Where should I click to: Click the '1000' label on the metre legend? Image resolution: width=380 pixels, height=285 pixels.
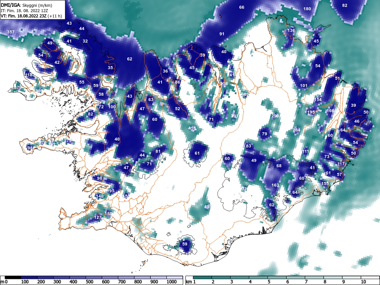coord(172,282)
